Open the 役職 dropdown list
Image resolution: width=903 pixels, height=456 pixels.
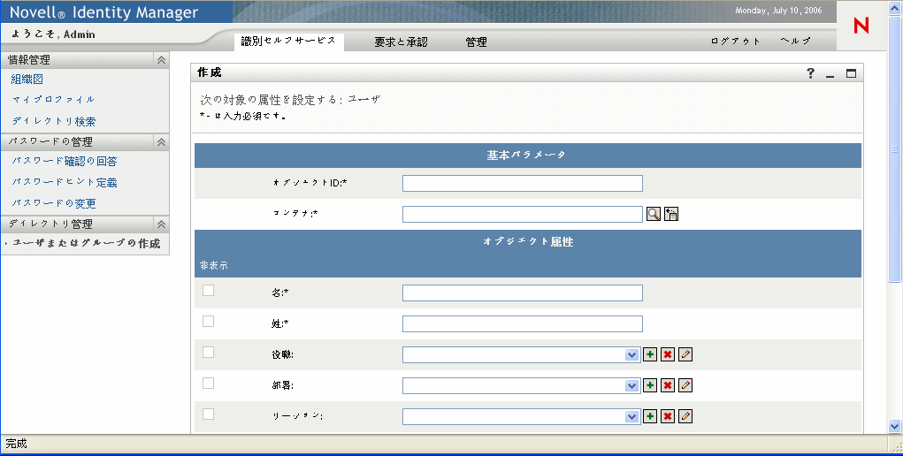(631, 355)
